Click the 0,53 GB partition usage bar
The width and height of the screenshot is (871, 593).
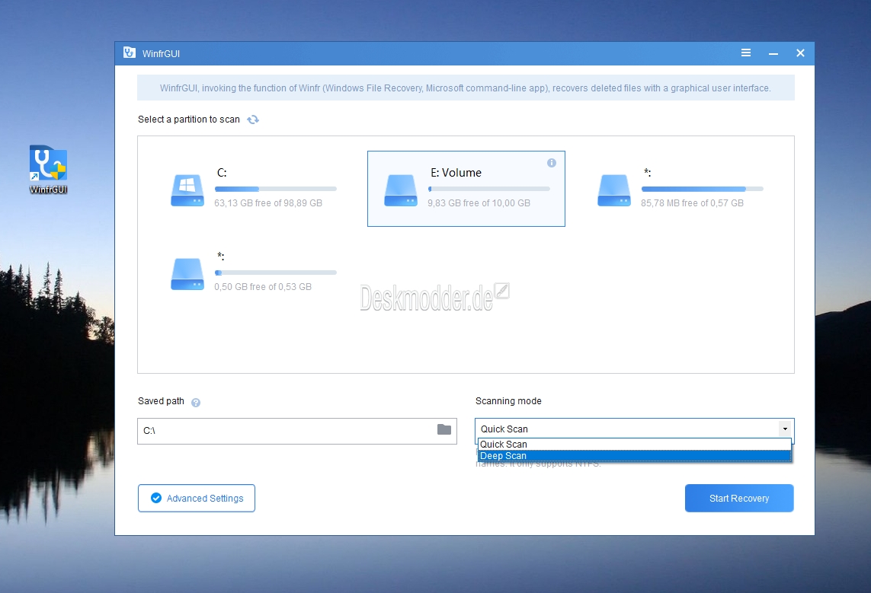pos(276,273)
